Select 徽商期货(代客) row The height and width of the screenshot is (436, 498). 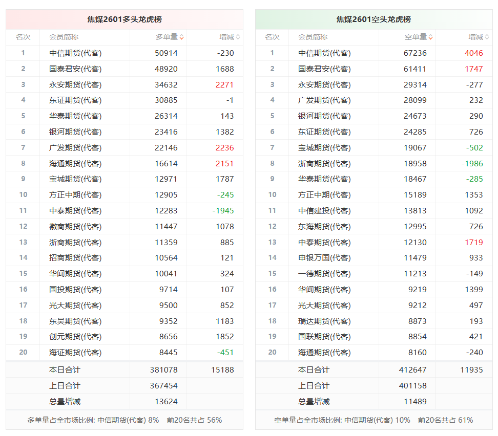(x=125, y=227)
